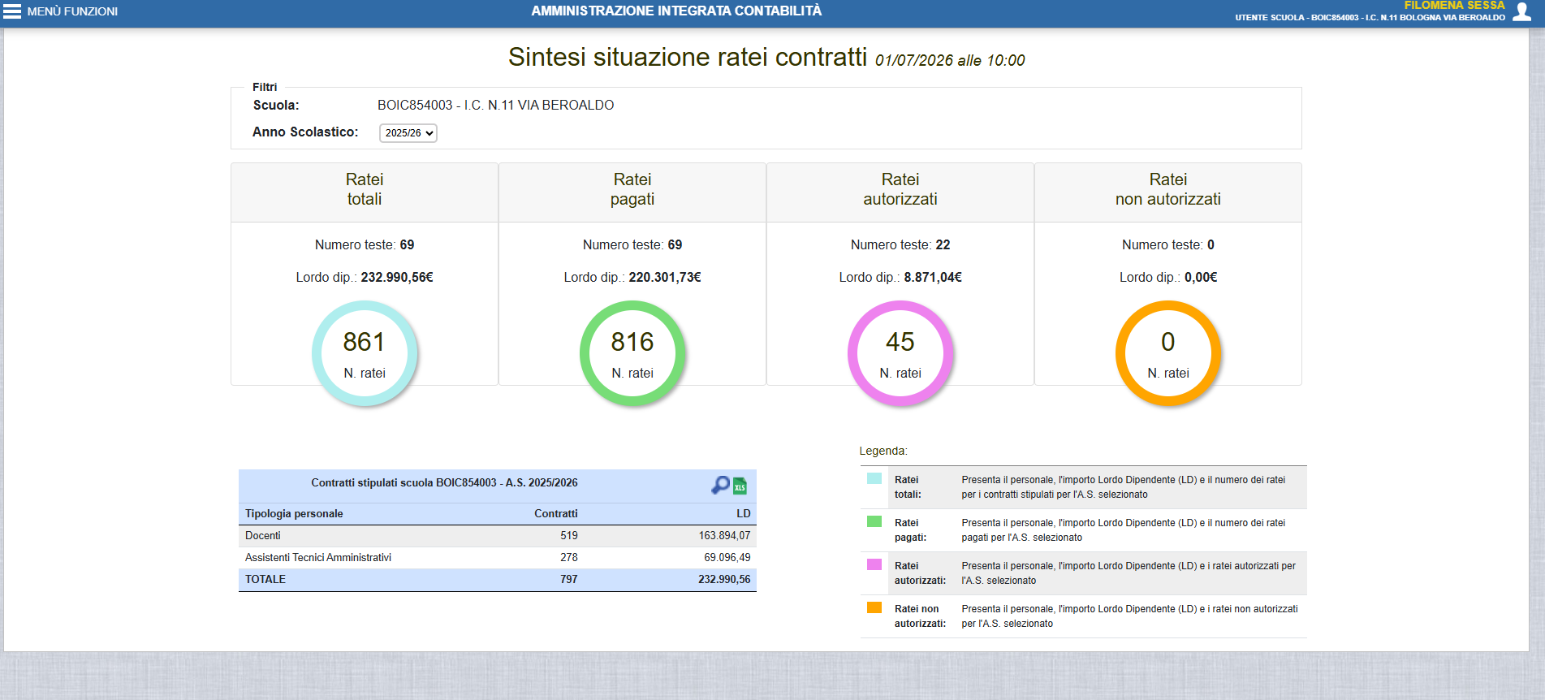Export contracts table via XLS icon
The width and height of the screenshot is (1545, 700).
tap(740, 486)
